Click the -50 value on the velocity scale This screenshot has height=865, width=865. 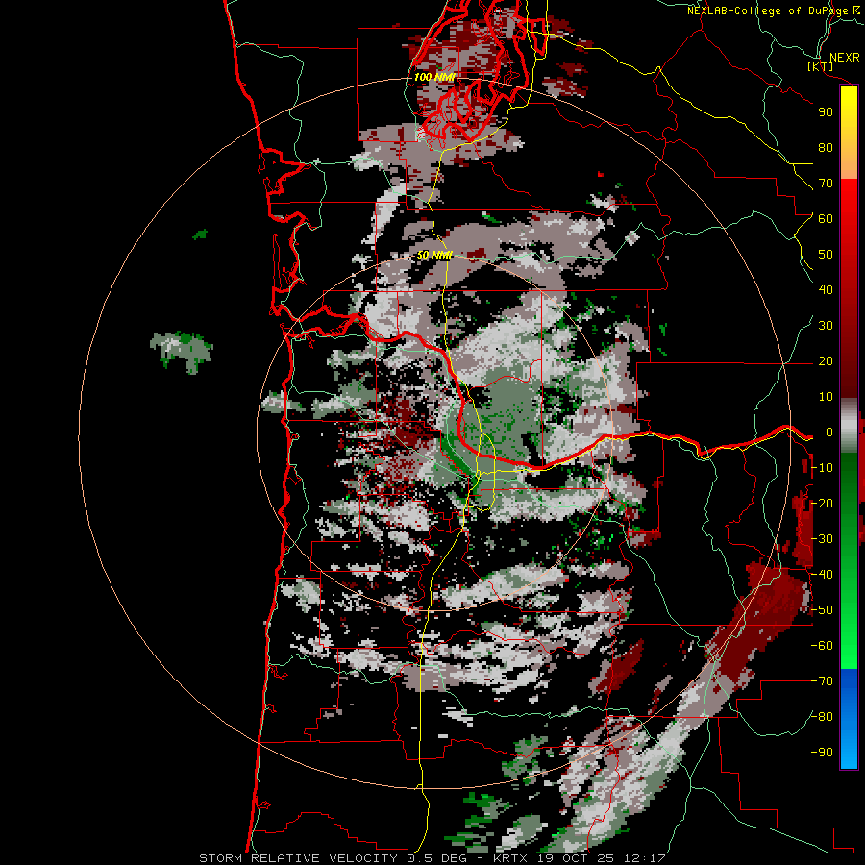click(x=822, y=610)
